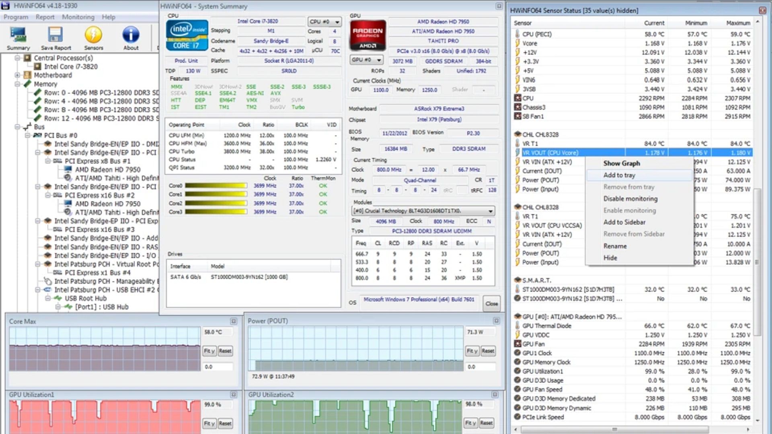Click the Radeon Graphics AMD logo
The image size is (772, 434).
coord(368,35)
